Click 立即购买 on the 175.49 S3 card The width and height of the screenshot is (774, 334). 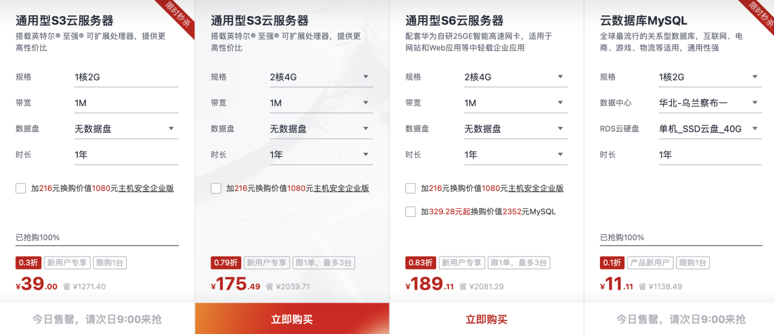coord(292,319)
